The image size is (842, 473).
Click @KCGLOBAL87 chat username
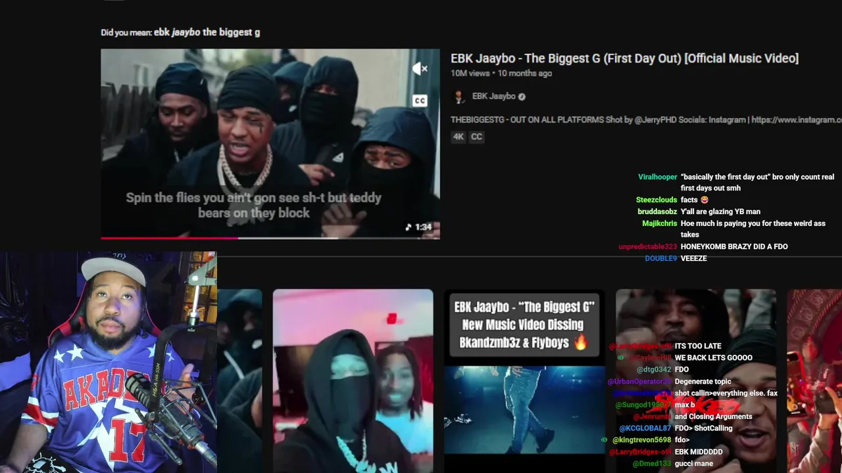(645, 428)
